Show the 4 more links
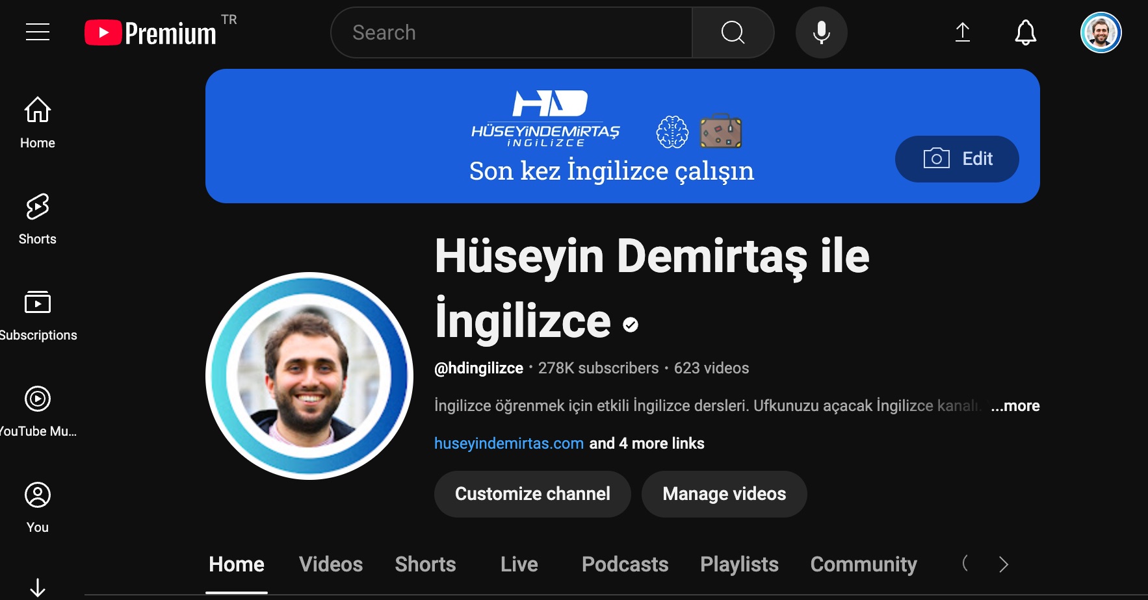1148x600 pixels. click(x=646, y=443)
